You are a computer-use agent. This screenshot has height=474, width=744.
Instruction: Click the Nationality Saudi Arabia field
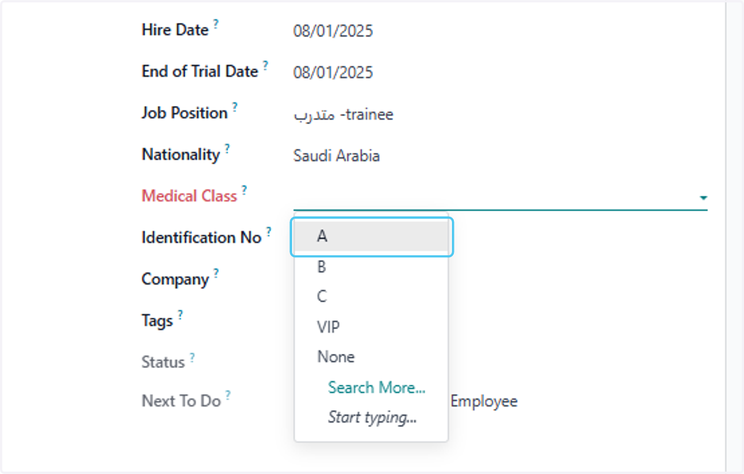pos(336,156)
